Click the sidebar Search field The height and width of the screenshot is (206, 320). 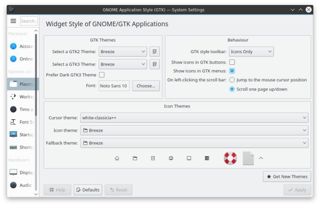29,21
